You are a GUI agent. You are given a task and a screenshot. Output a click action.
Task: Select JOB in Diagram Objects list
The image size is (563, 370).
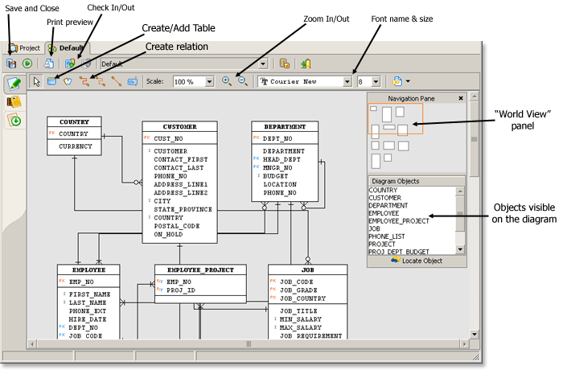(x=375, y=228)
